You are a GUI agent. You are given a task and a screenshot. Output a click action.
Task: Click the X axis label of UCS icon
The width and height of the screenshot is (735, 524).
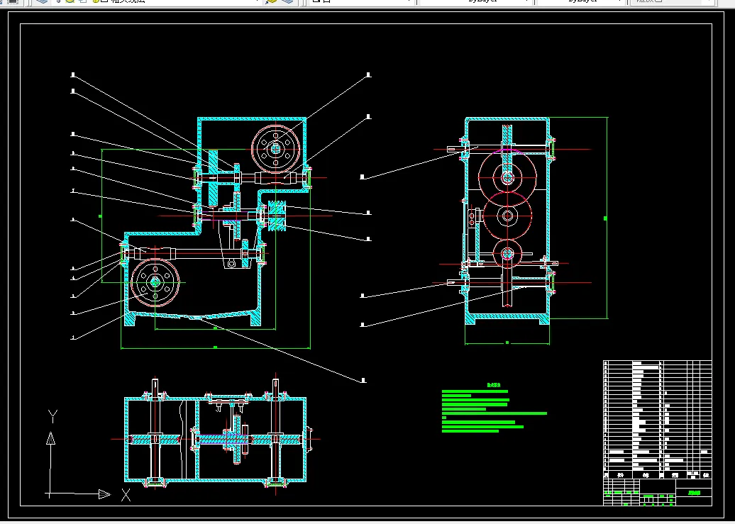126,494
